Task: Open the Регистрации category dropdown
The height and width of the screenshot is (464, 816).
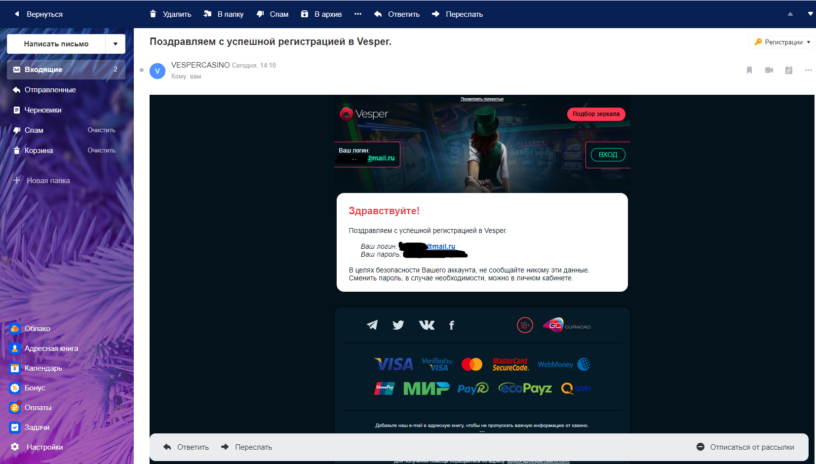Action: tap(781, 42)
